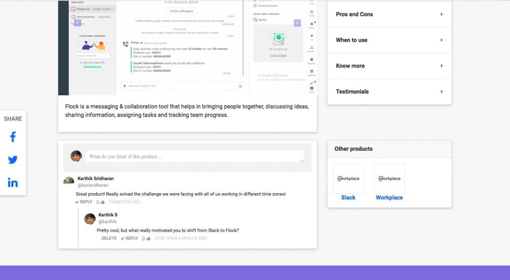Open the Slack product link
The image size is (510, 280).
coord(348,198)
